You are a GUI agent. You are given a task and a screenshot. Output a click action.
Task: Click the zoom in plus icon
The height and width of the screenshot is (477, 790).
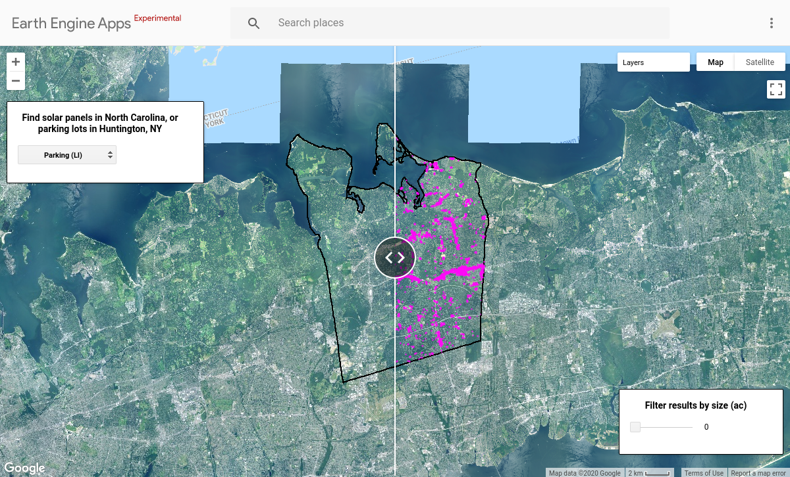[x=15, y=61]
